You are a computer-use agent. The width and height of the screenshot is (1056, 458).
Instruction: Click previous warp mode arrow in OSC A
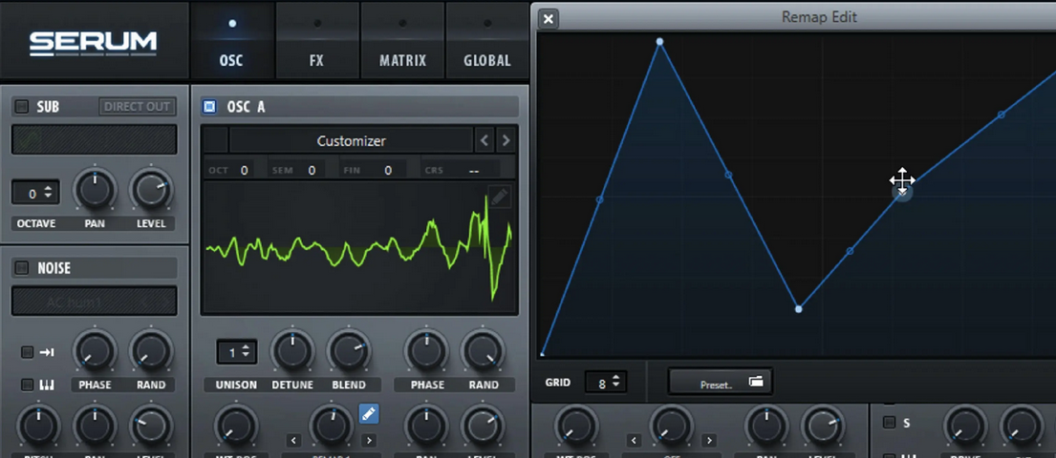point(293,441)
